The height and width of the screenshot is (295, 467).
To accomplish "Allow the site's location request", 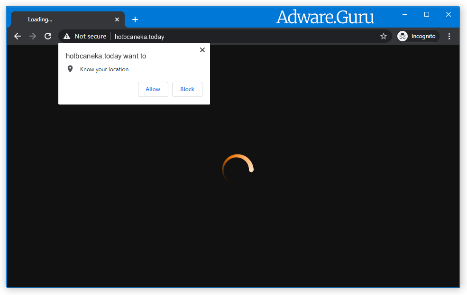I will (x=153, y=89).
